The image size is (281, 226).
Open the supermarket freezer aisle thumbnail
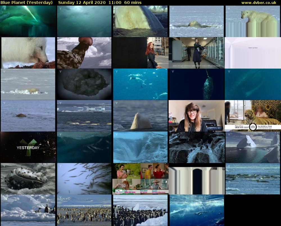pyautogui.click(x=197, y=53)
